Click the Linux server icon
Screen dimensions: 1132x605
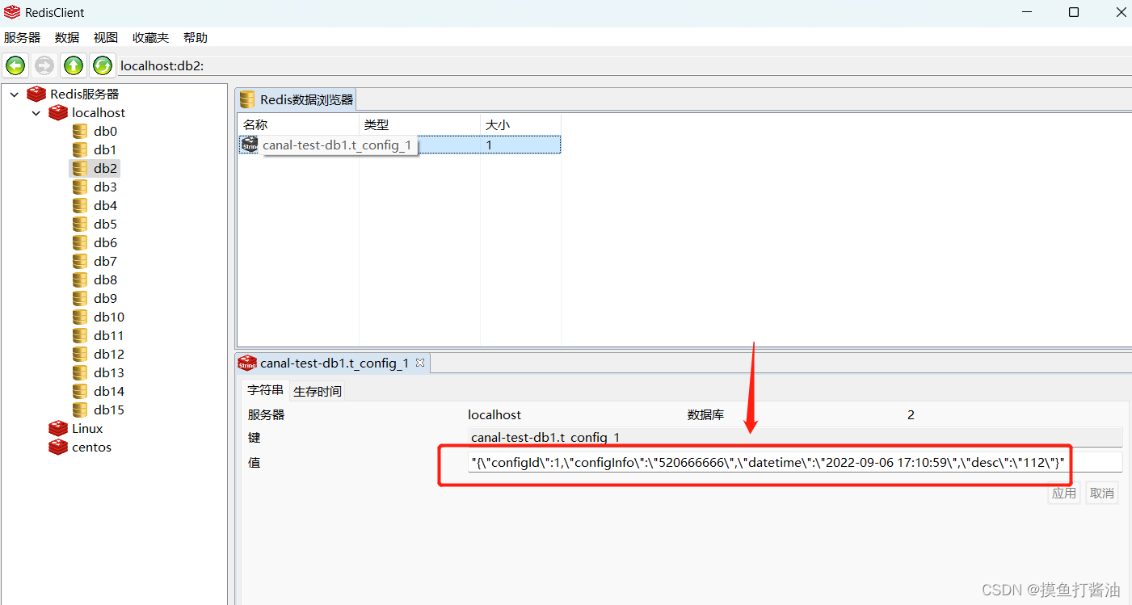58,428
